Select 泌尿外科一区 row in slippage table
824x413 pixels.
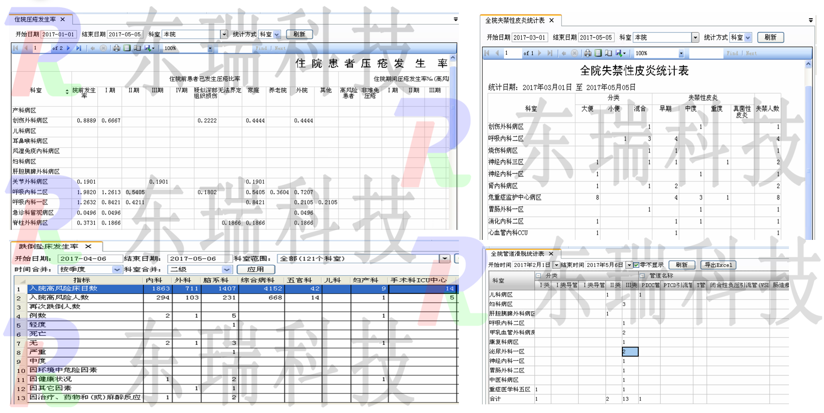click(x=638, y=352)
